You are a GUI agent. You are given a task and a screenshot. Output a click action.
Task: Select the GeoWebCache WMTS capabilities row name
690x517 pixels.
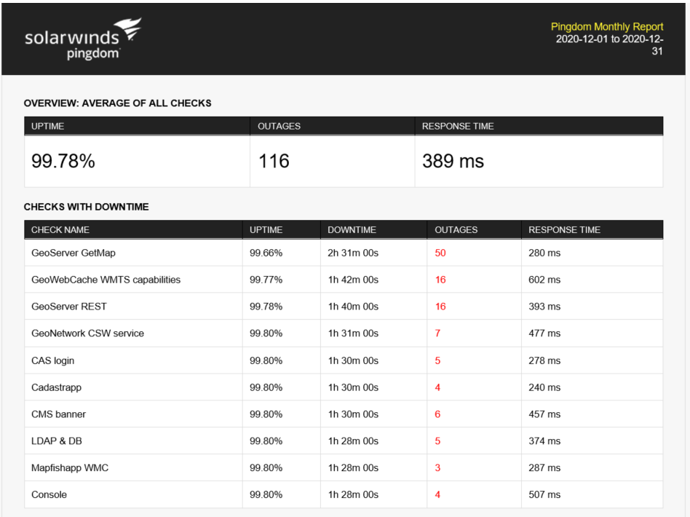pos(106,280)
